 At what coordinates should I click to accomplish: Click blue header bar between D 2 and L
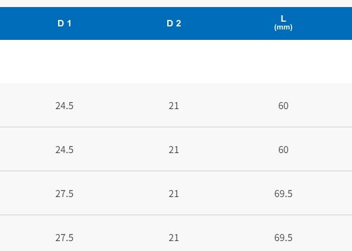pyautogui.click(x=229, y=23)
